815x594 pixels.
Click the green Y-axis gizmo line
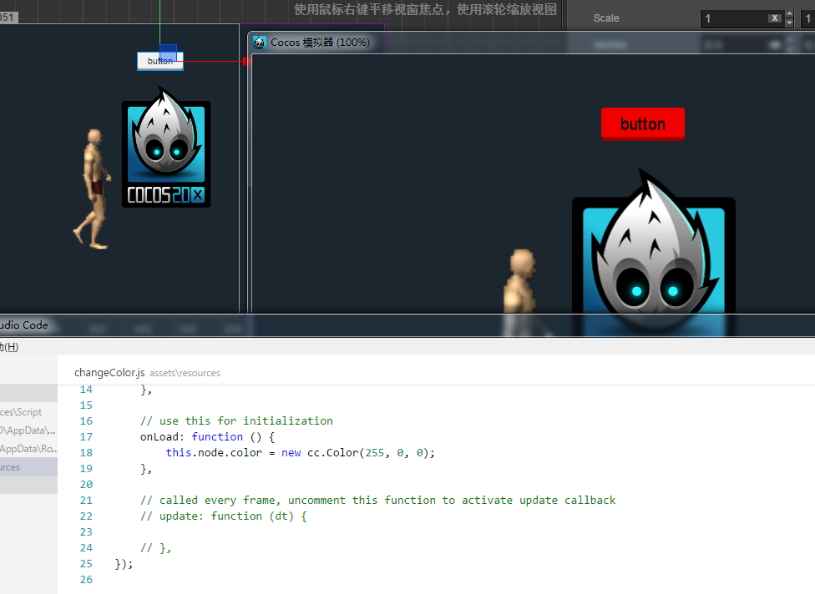point(160,23)
